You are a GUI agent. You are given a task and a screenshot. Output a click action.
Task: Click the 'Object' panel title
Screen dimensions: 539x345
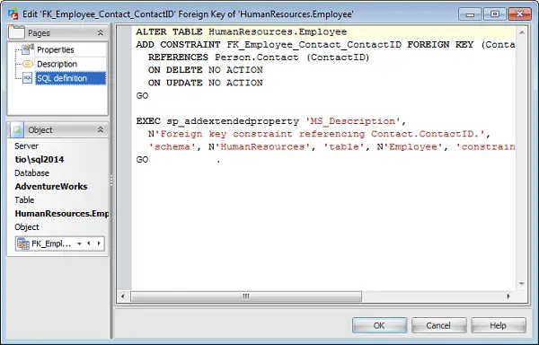tap(40, 130)
